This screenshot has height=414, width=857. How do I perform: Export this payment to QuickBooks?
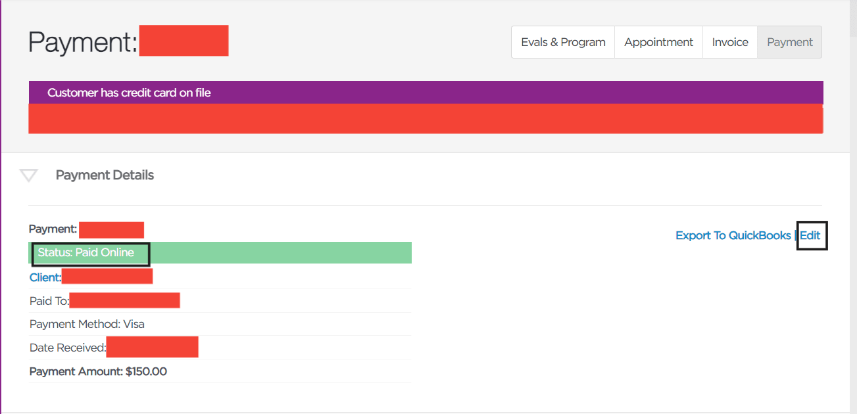pos(733,235)
